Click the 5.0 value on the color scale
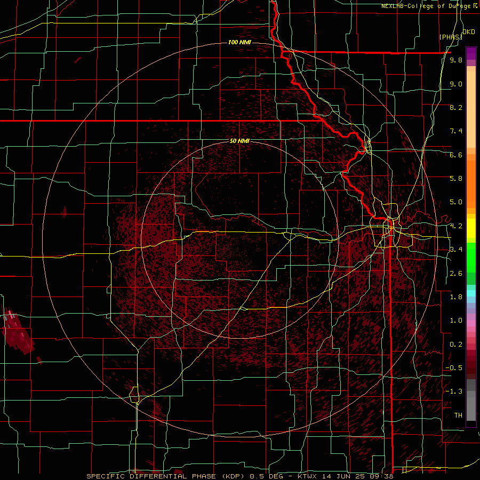Image resolution: width=480 pixels, height=480 pixels. pos(456,202)
